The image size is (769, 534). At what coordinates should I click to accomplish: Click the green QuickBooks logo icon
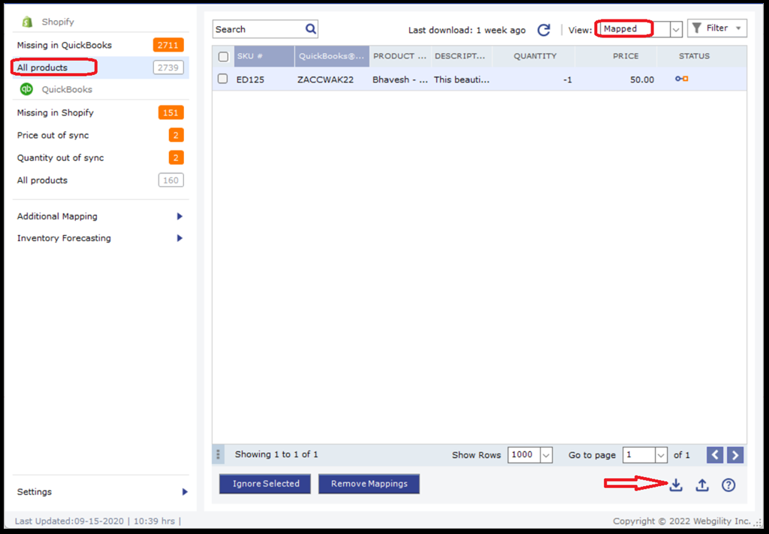(x=26, y=89)
